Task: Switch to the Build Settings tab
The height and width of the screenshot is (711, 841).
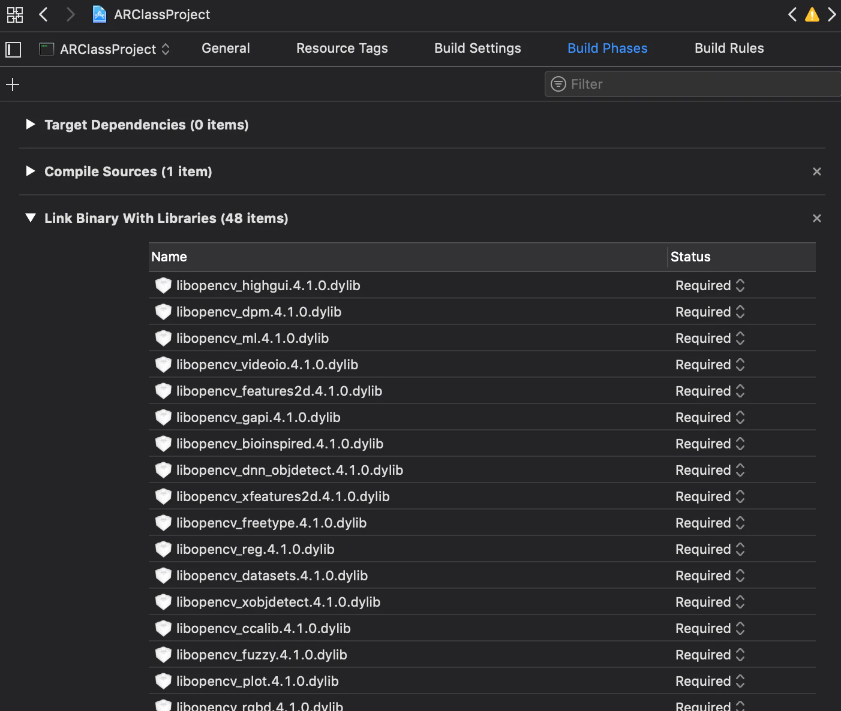Action: coord(477,49)
